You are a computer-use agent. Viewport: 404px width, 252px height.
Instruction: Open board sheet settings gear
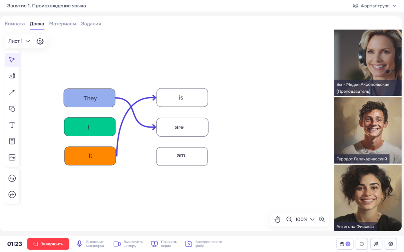coord(40,41)
